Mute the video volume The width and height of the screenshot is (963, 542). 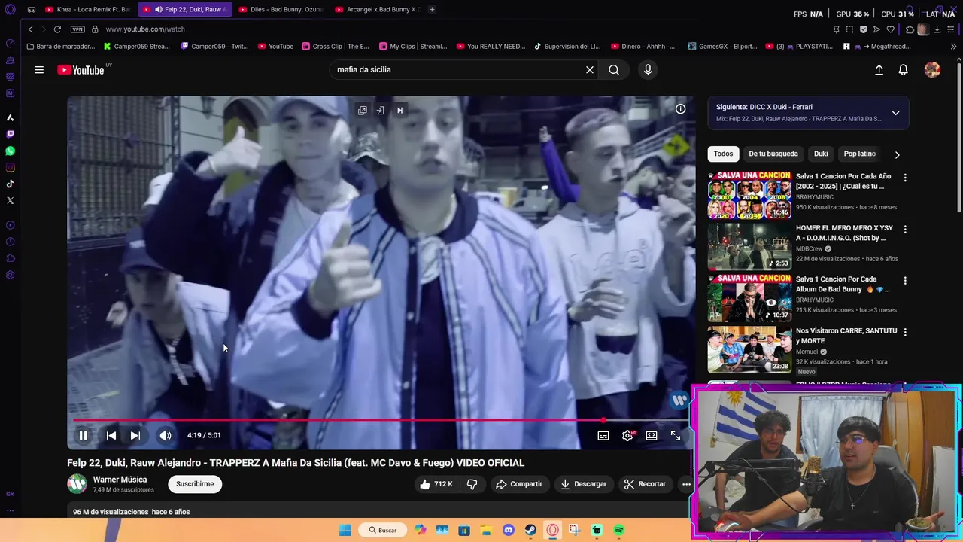pos(166,435)
